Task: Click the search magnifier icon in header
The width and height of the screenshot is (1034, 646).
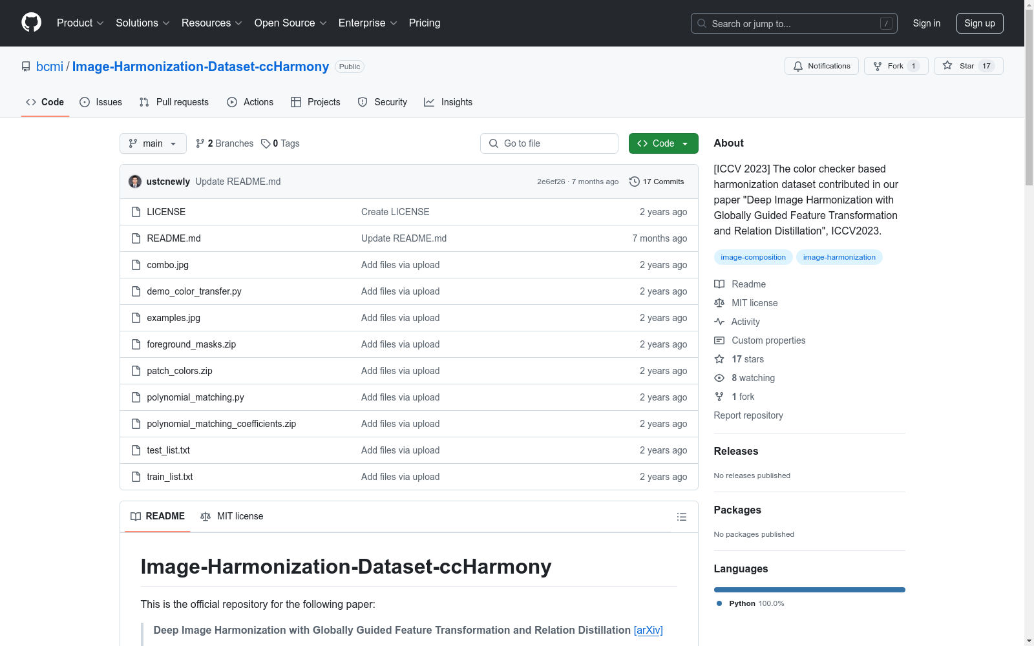Action: (702, 23)
